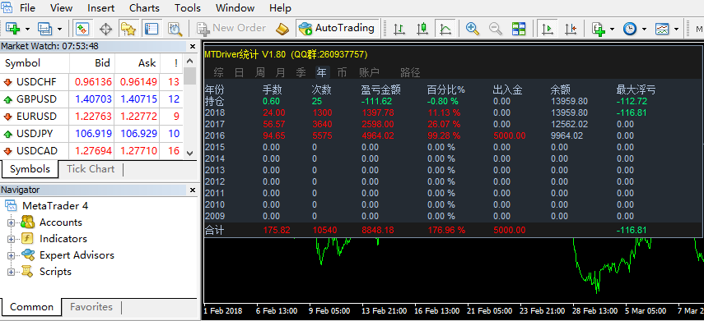This screenshot has width=704, height=321.
Task: Switch to the Tick Chart tab
Action: click(x=91, y=169)
